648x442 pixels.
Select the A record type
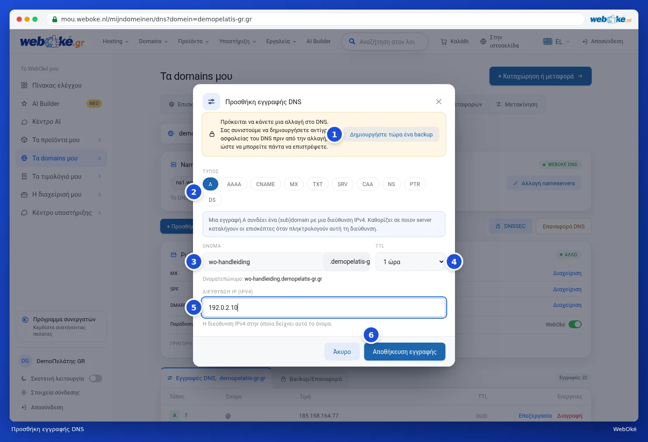pyautogui.click(x=210, y=184)
